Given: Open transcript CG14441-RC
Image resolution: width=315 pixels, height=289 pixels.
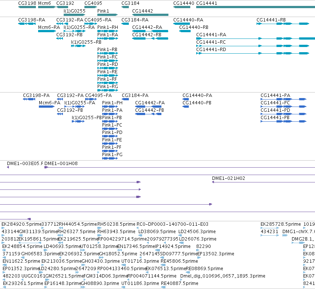Looking at the screenshot, I should 211,42.
